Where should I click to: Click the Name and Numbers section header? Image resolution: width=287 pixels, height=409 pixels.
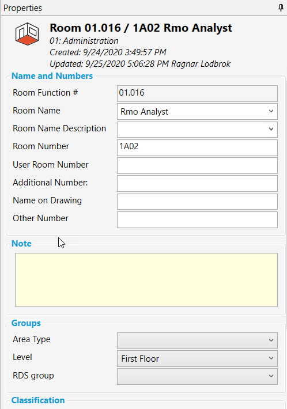tap(52, 76)
